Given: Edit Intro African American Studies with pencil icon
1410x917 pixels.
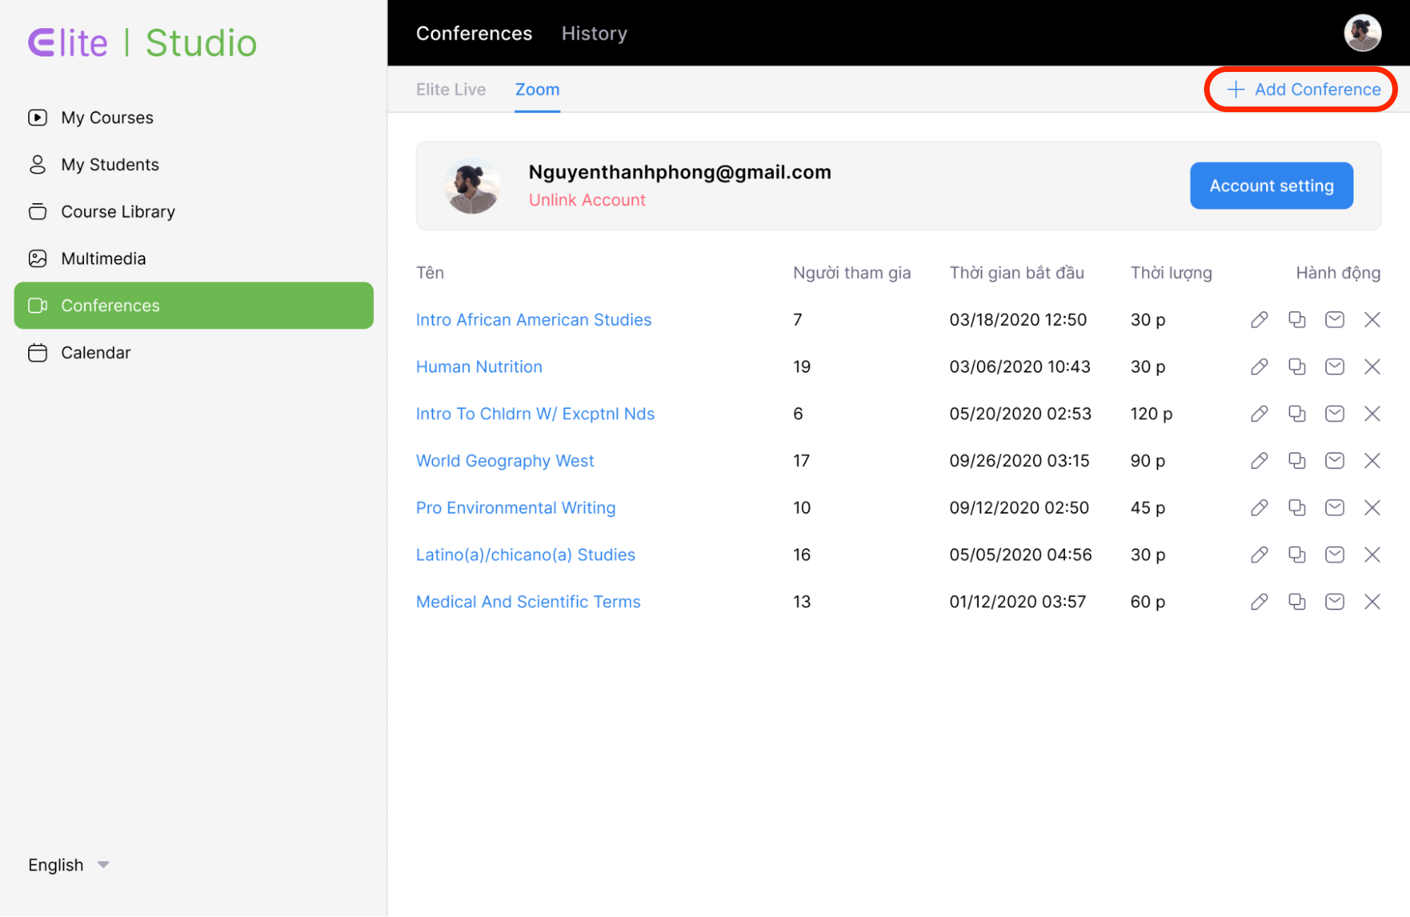Looking at the screenshot, I should coord(1259,320).
